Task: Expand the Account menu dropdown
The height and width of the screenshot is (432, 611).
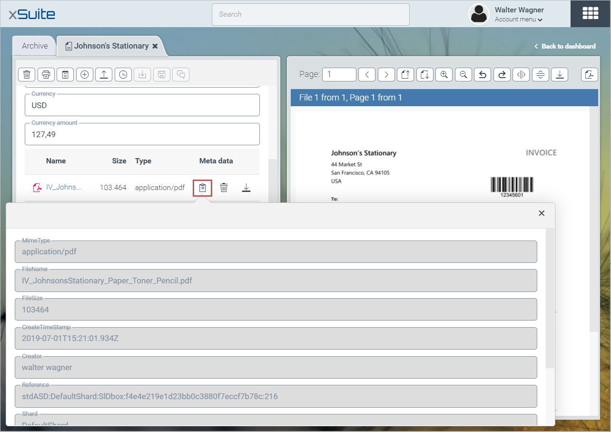Action: (x=519, y=20)
